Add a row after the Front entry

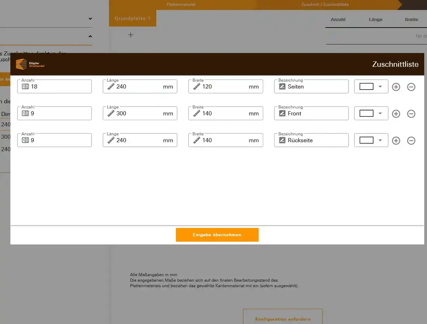tap(396, 114)
